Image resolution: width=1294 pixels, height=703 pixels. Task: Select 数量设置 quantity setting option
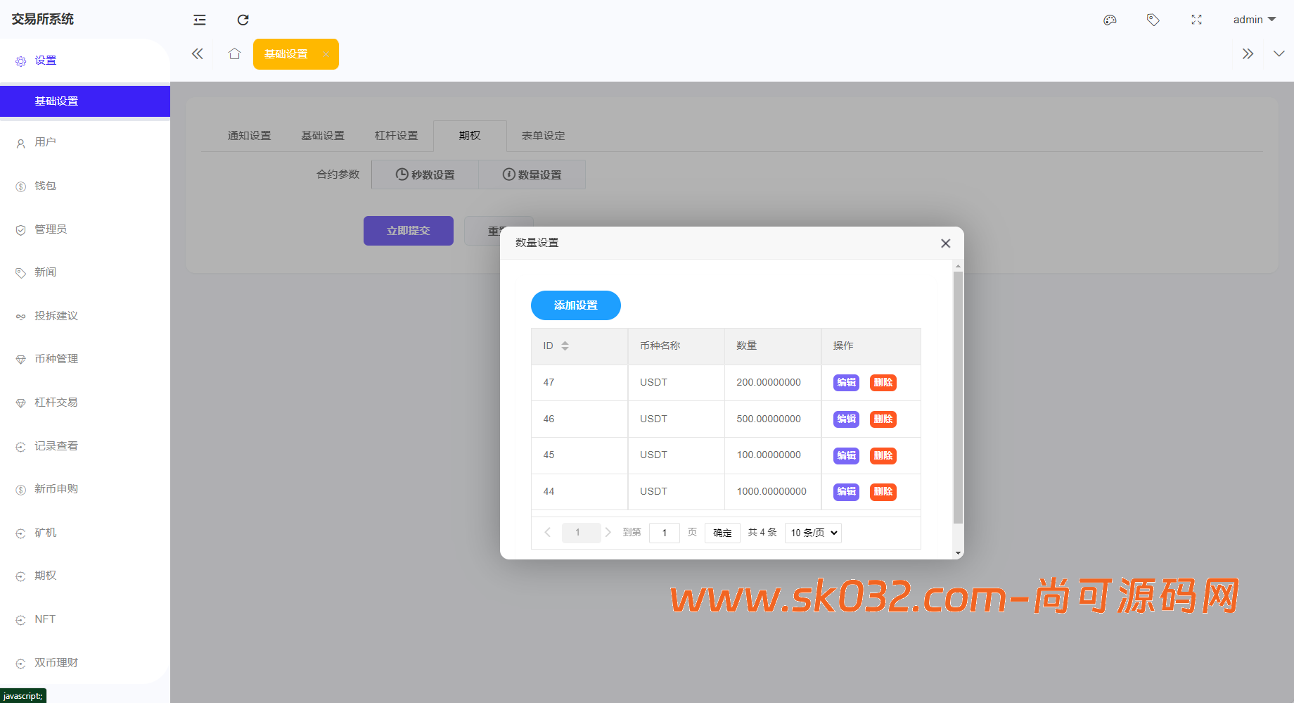[x=532, y=174]
